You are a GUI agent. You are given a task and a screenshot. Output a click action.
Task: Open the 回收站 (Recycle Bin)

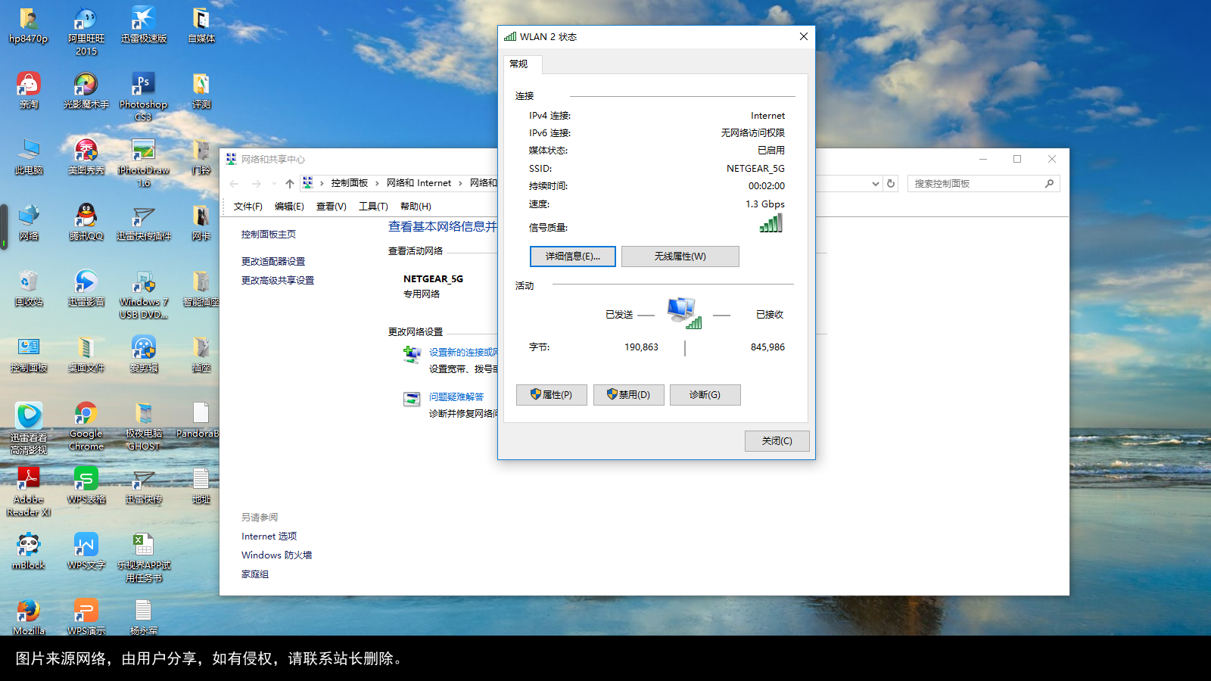[28, 284]
